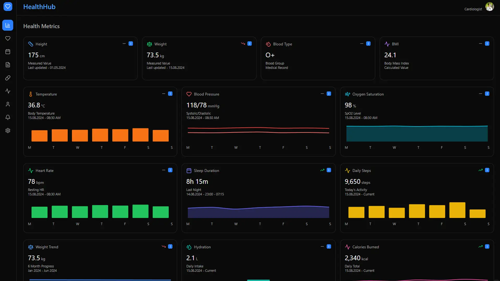
Task: Click the info icon on Blood Pressure card
Action: click(x=329, y=94)
